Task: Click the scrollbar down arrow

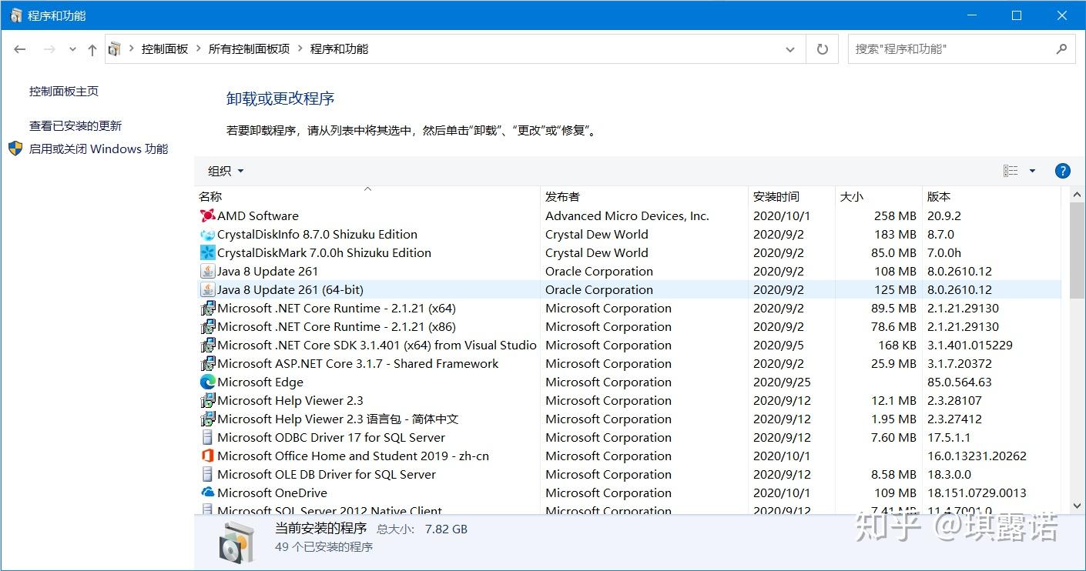Action: point(1077,506)
